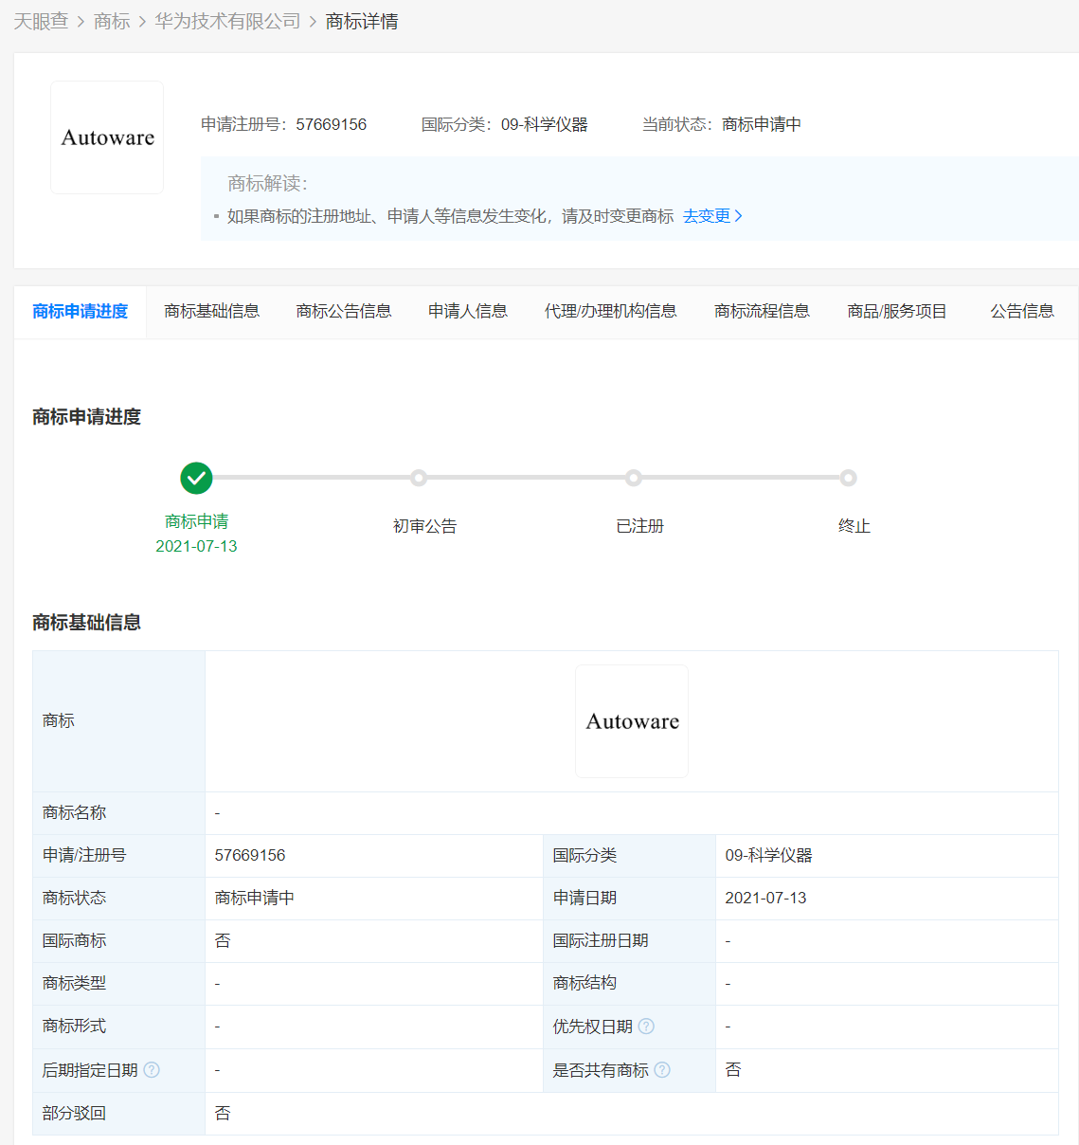Click the Autoware trademark thumbnail at top
Viewport: 1079px width, 1145px height.
(x=106, y=136)
